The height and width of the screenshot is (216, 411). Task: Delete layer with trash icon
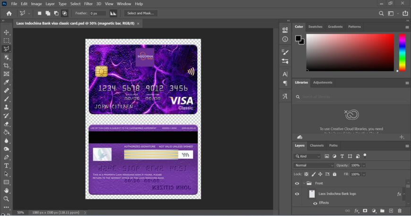[400, 210]
